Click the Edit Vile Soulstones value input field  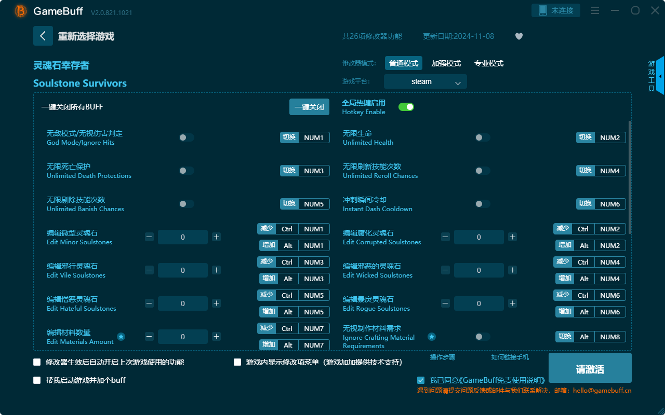[182, 270]
